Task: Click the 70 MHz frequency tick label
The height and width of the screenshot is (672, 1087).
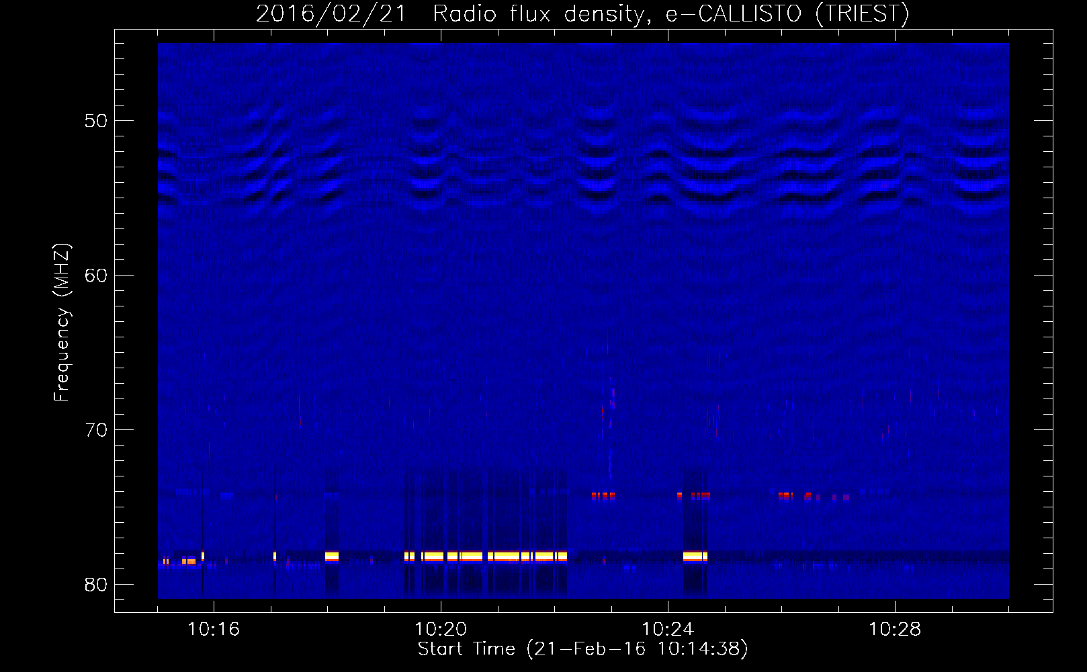Action: 96,430
